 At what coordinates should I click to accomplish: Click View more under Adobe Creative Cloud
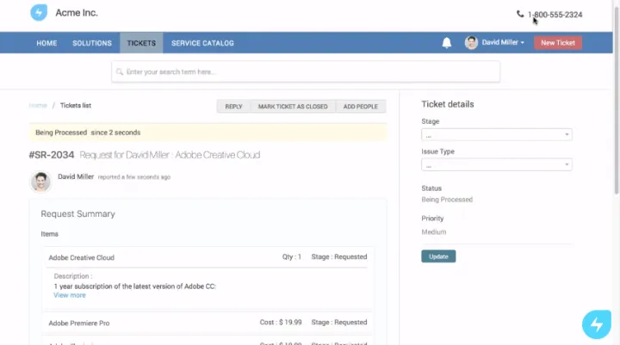click(x=70, y=295)
